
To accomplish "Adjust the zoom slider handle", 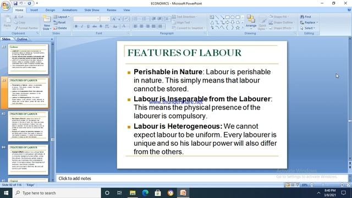I will [323, 185].
